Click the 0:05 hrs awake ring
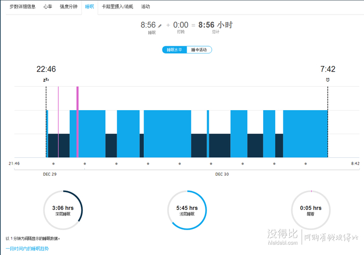Image resolution: width=364 pixels, height=255 pixels. [x=311, y=210]
